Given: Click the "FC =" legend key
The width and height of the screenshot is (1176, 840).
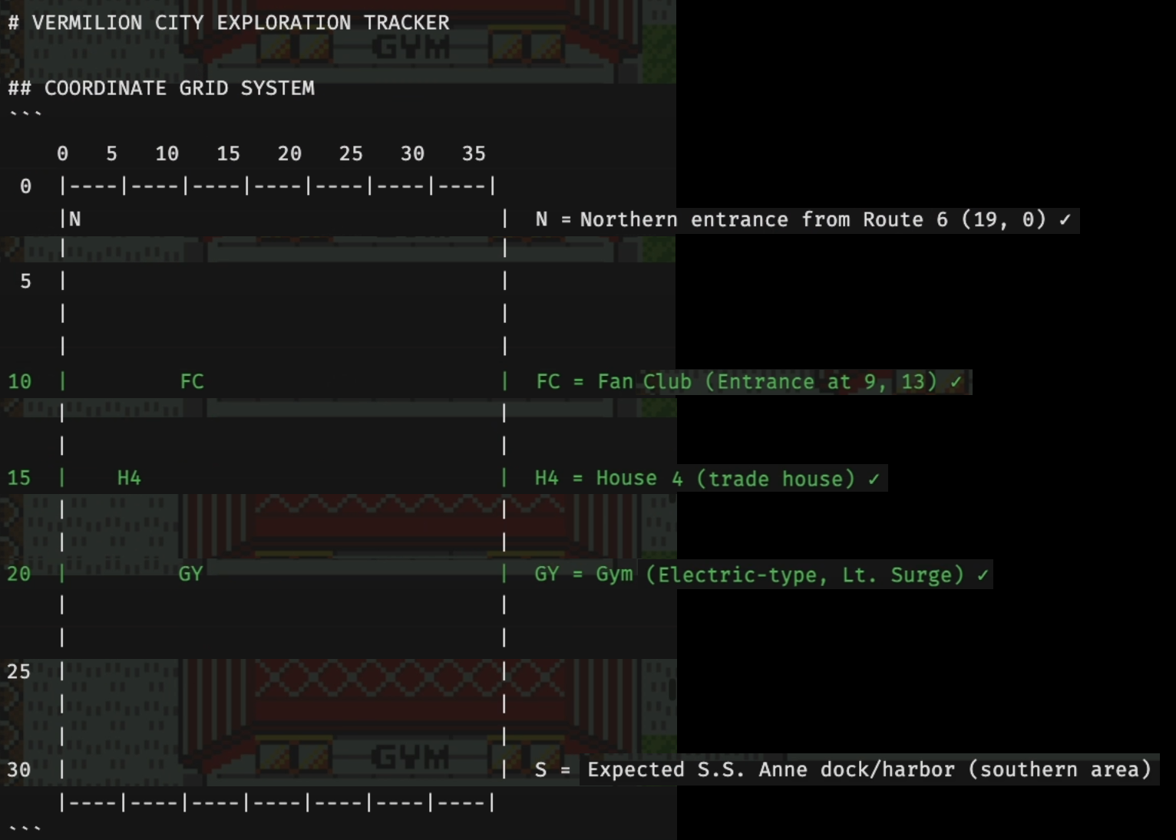Looking at the screenshot, I should 560,381.
